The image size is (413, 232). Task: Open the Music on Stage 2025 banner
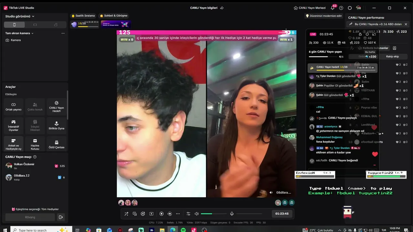[x=116, y=24]
